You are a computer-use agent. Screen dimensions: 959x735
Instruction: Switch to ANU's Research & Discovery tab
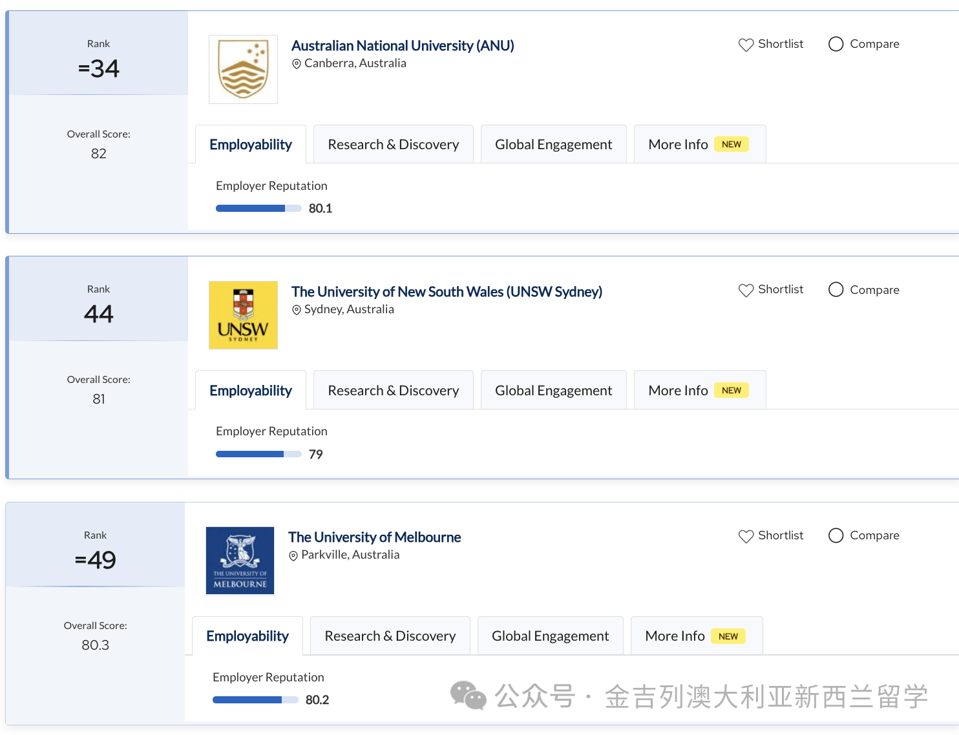394,144
